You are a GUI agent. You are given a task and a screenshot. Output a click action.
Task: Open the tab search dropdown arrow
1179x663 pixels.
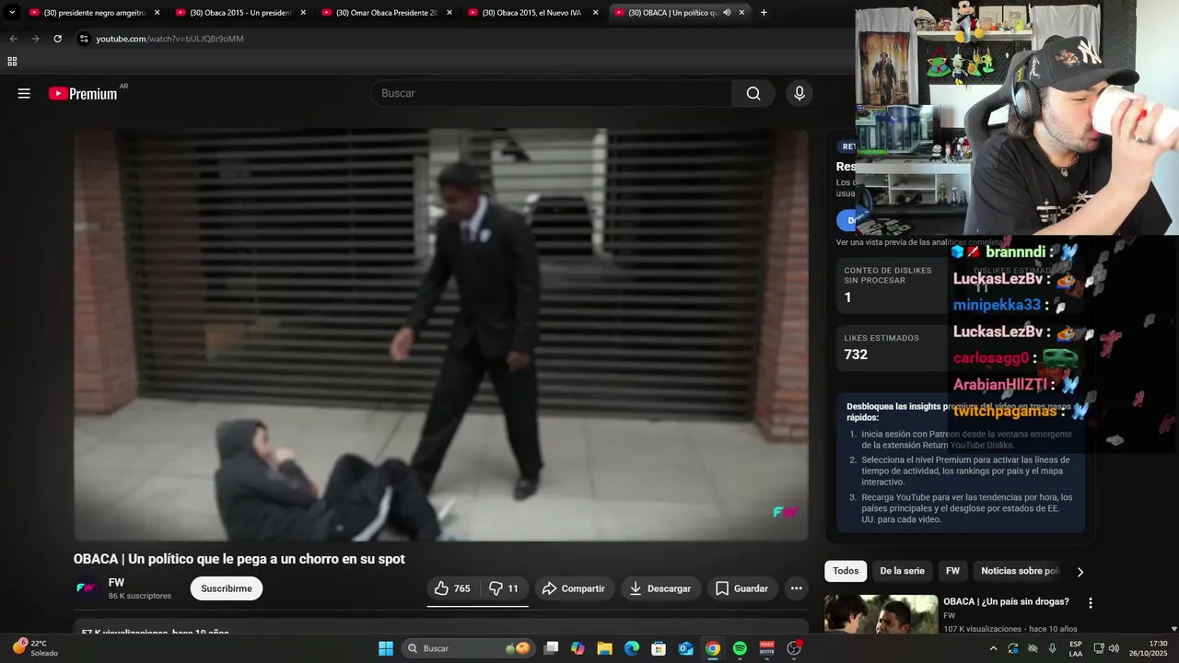pos(12,13)
